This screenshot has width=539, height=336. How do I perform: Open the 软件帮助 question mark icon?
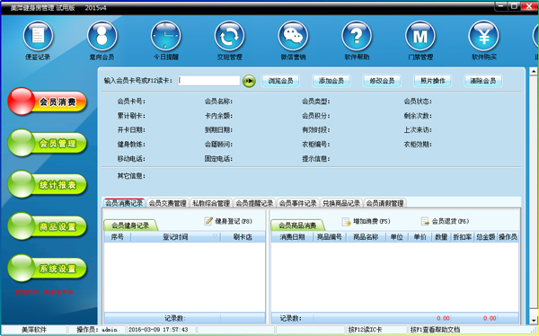click(x=357, y=36)
